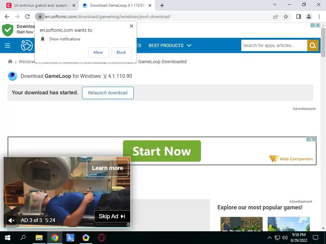The width and height of the screenshot is (326, 244).
Task: Skip the video ad
Action: (112, 216)
